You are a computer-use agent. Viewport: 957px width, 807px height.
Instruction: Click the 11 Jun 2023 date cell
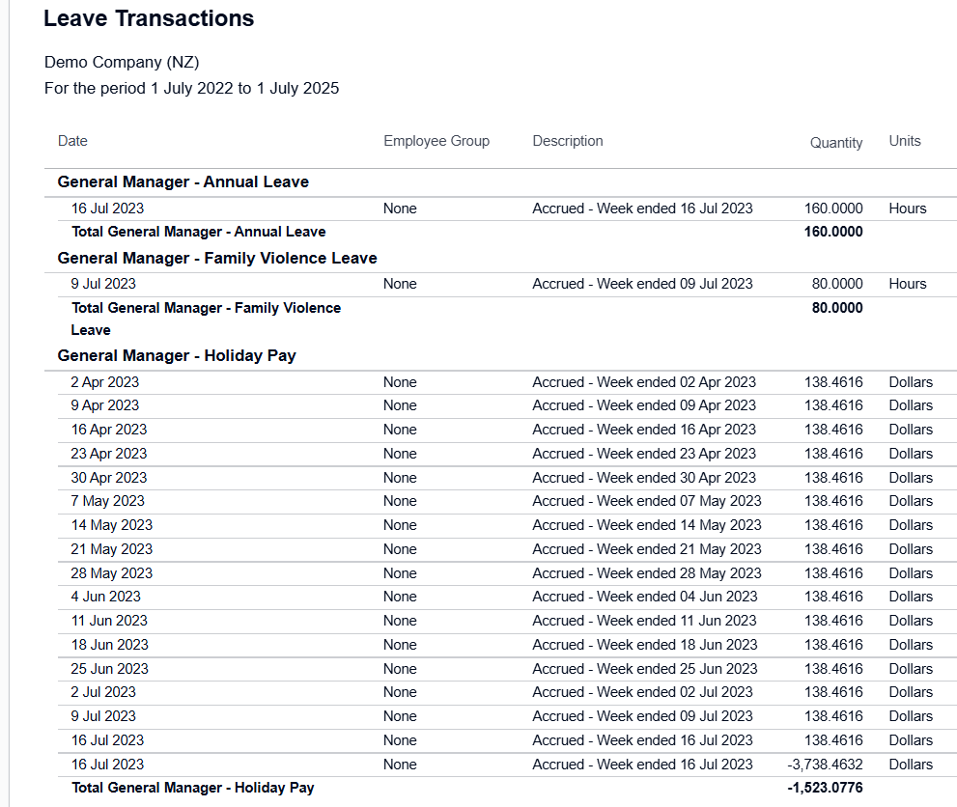pyautogui.click(x=109, y=621)
